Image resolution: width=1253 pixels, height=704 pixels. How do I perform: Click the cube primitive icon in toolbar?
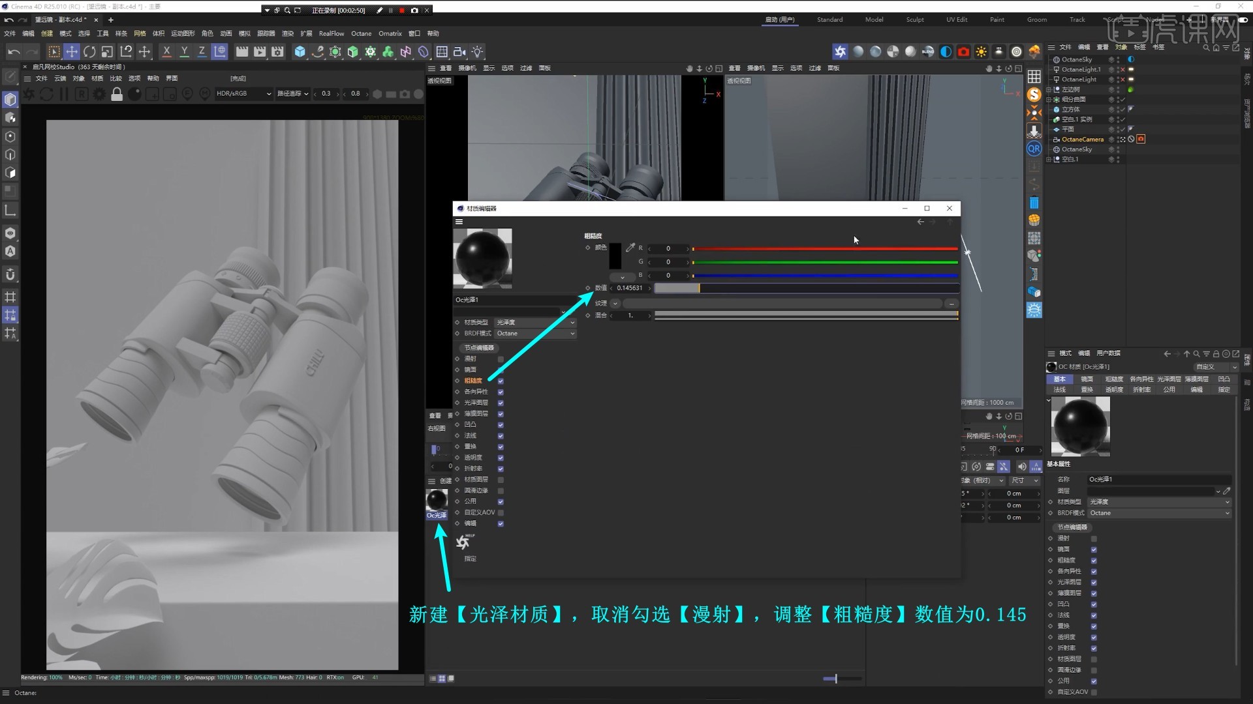300,51
